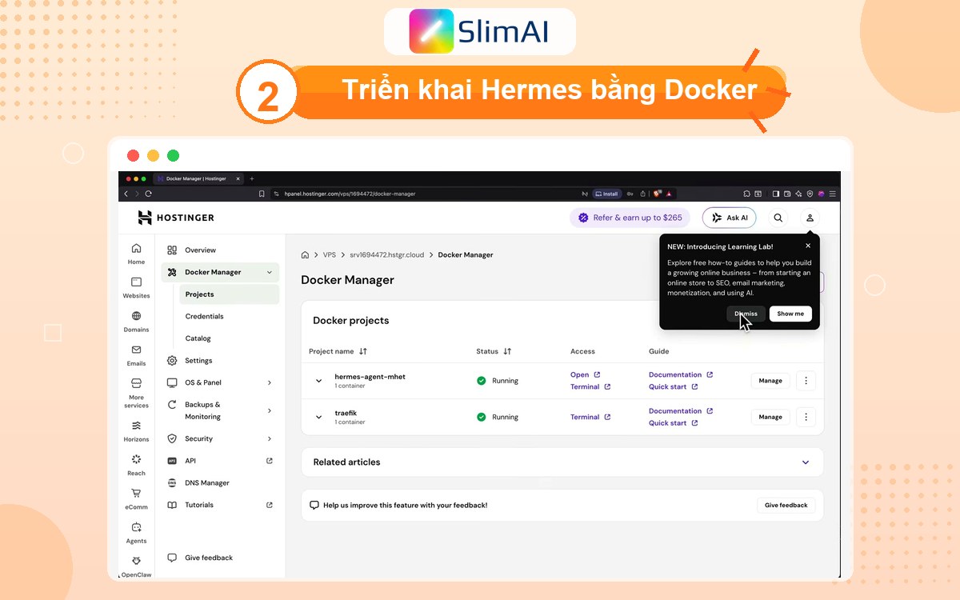Open Documentation link for hermes-agent-mhet
The width and height of the screenshot is (960, 600).
click(681, 374)
